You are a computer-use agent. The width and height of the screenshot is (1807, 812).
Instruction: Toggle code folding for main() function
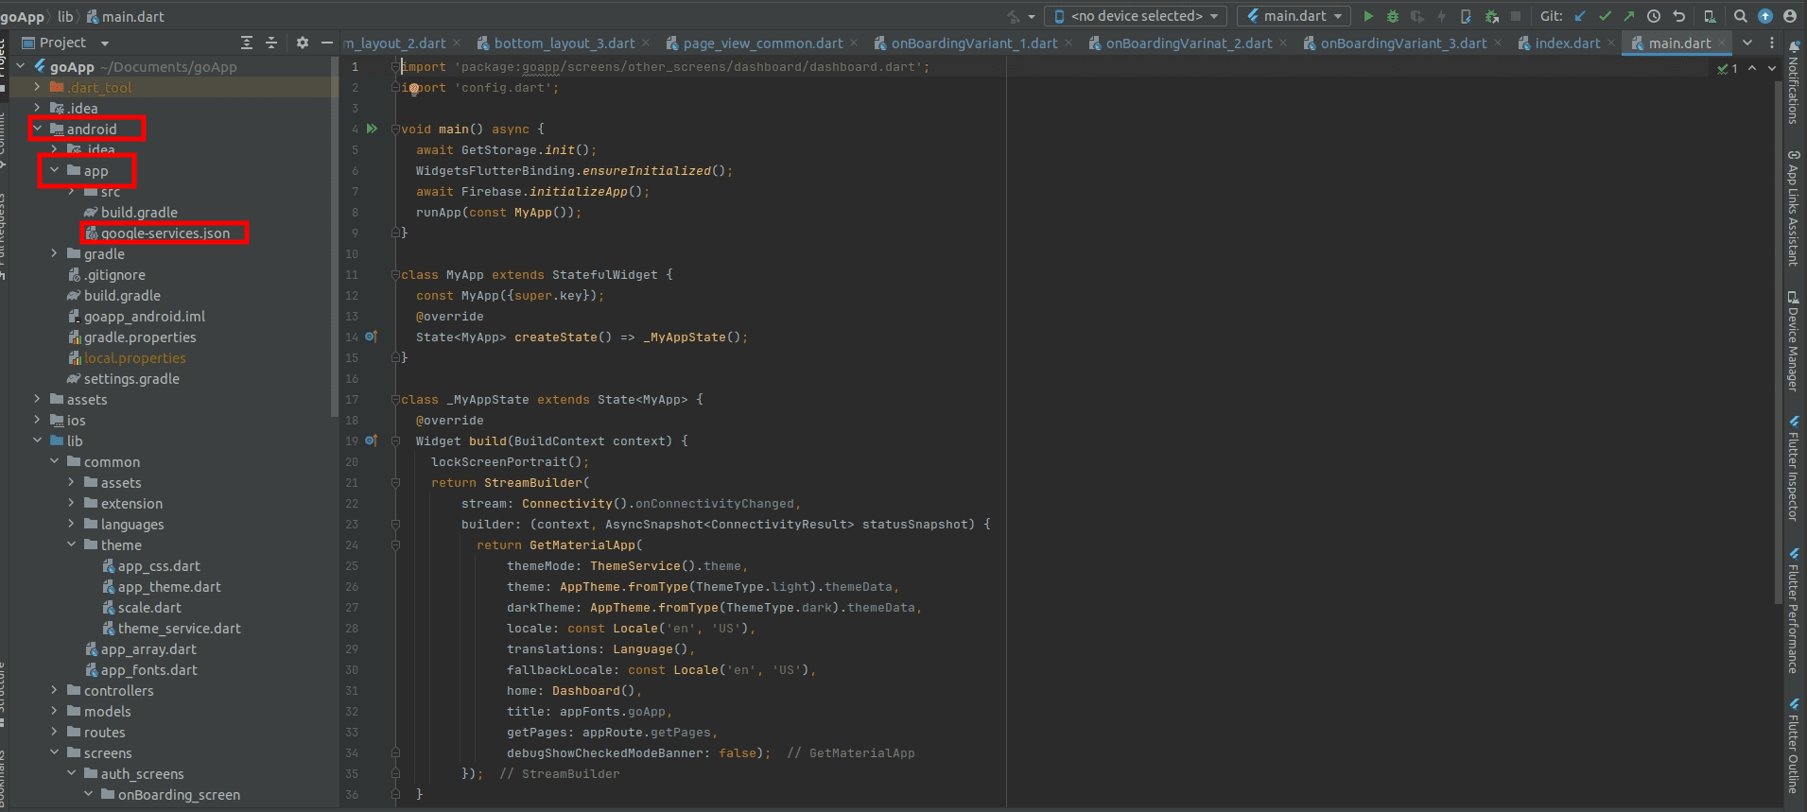[x=396, y=130]
